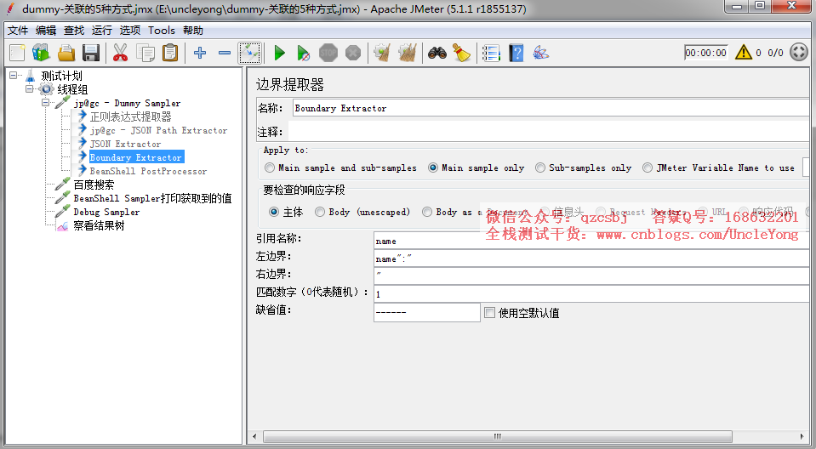
Task: Open the 选项 menu
Action: [129, 30]
